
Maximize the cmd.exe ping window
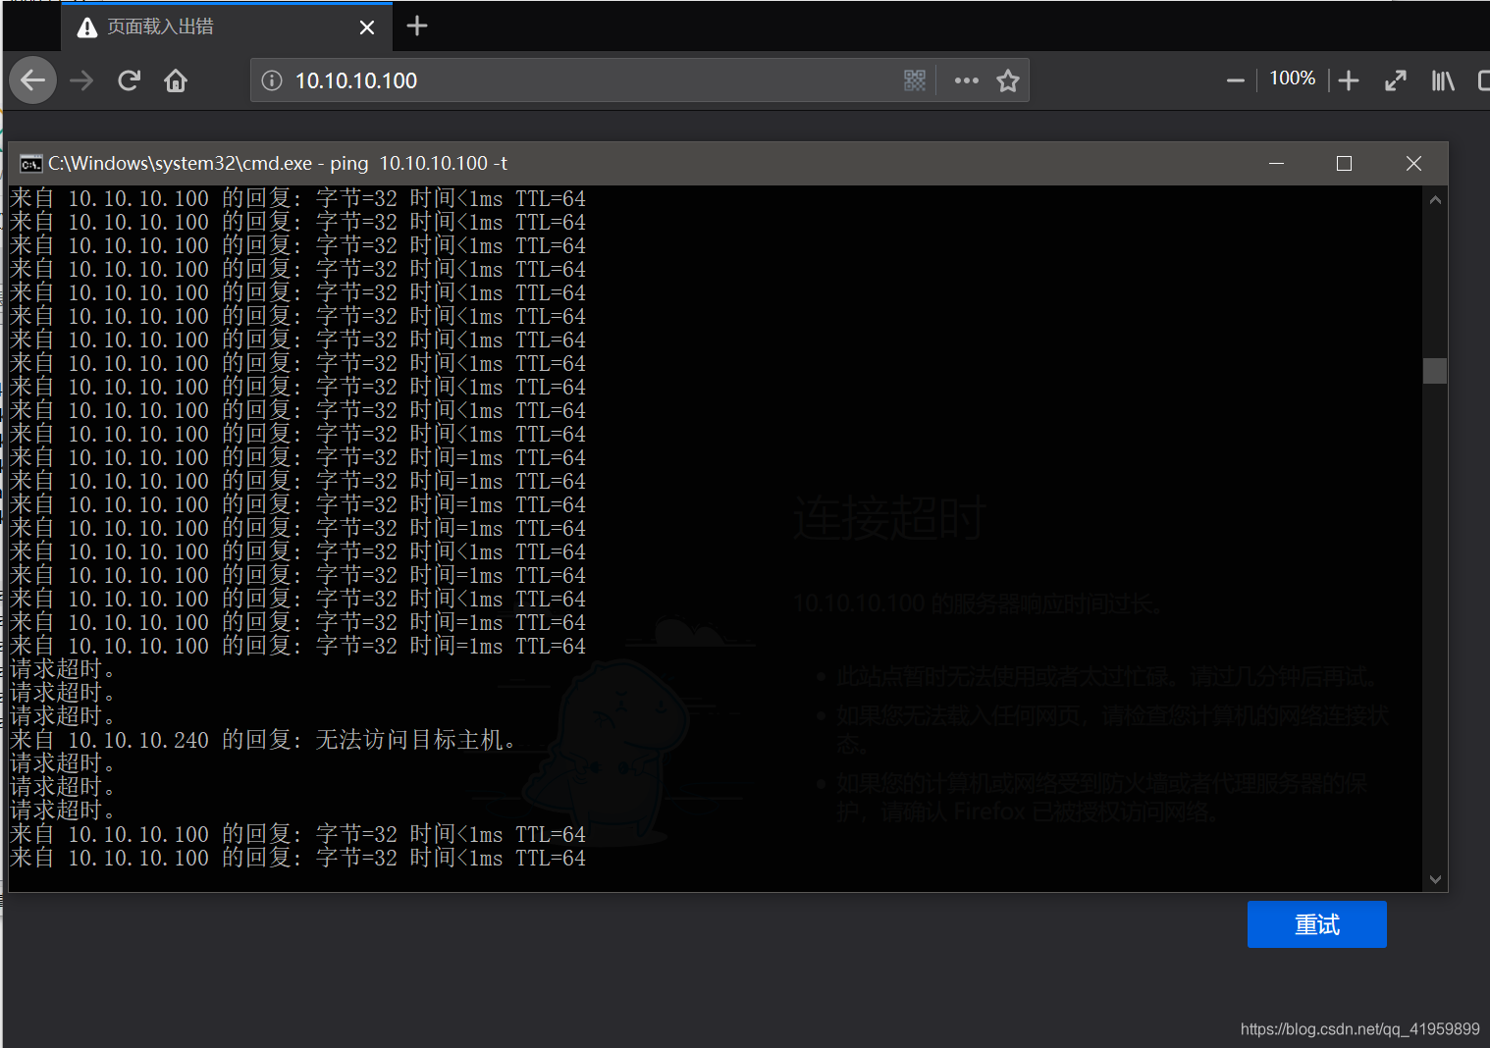tap(1344, 164)
